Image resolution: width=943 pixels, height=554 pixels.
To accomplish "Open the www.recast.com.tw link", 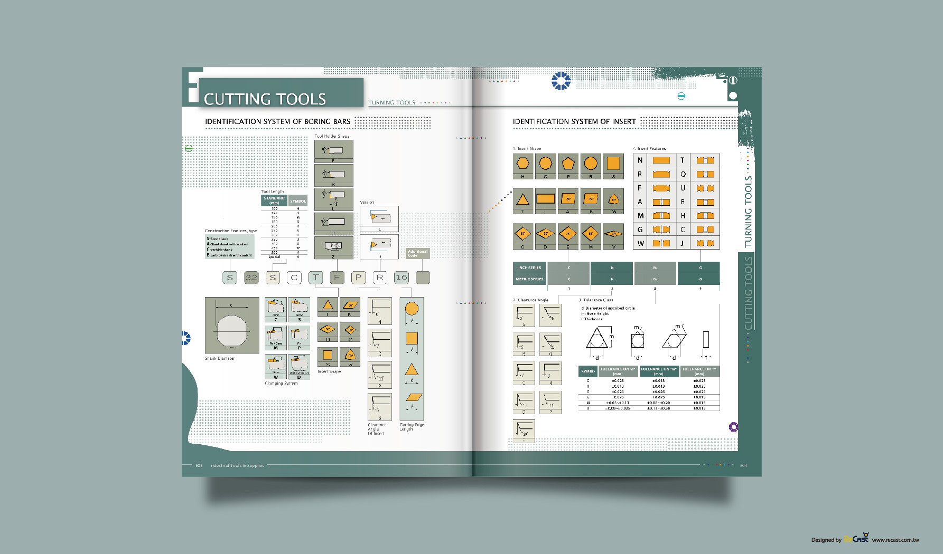I will (895, 540).
